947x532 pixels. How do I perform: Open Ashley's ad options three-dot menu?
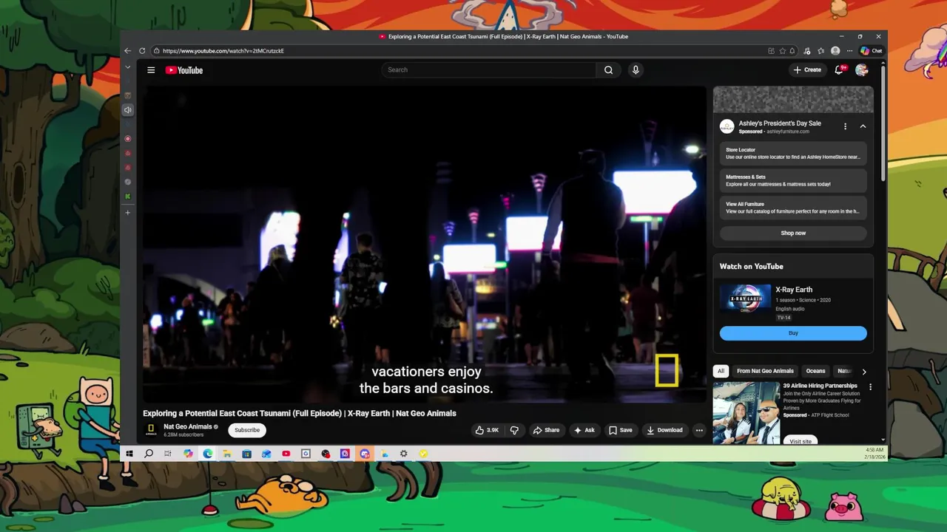click(x=845, y=126)
